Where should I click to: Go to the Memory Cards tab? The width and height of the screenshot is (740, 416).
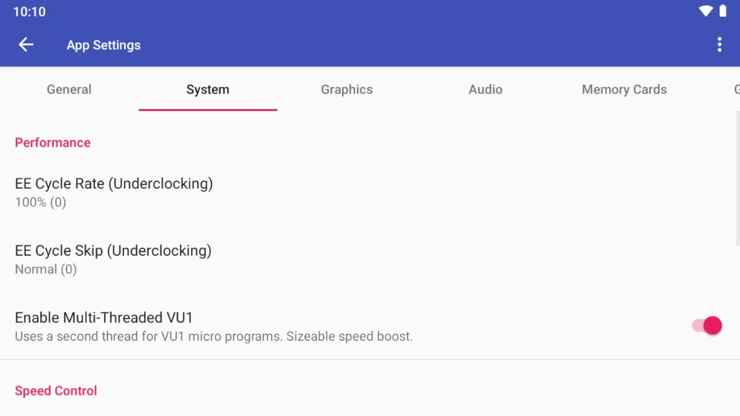pos(624,89)
